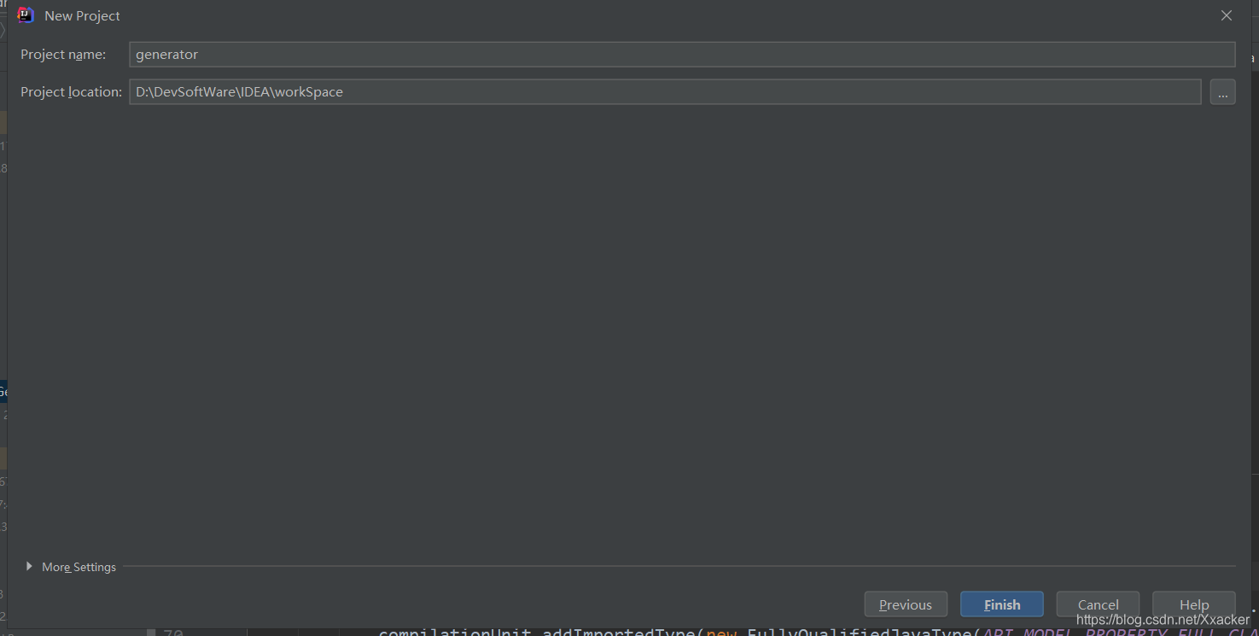
Task: Click the IntelliJ IDEA logo in the title bar
Action: 26,15
